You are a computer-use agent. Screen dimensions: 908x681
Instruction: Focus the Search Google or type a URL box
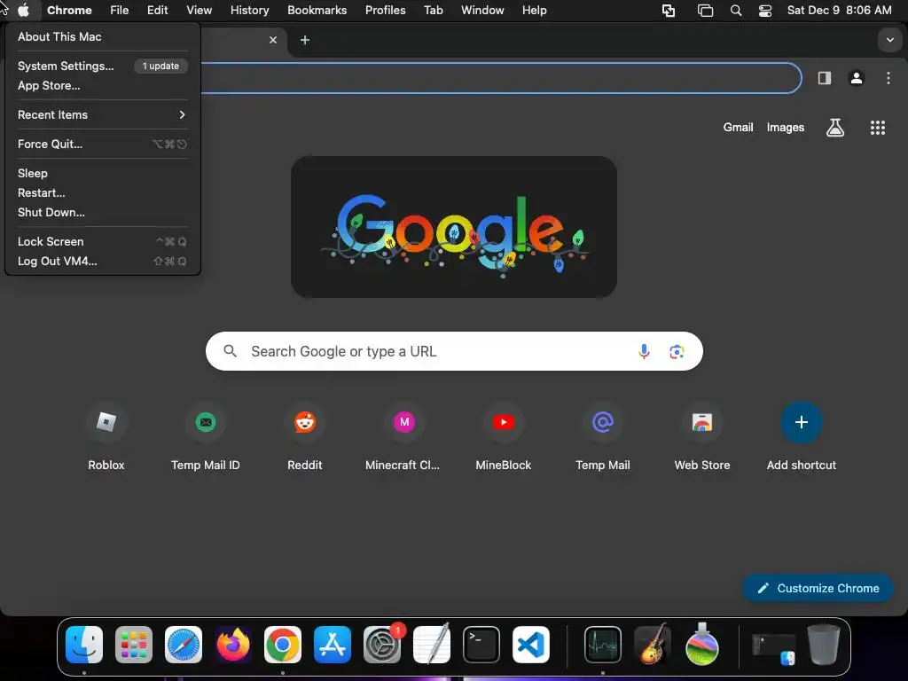pos(454,351)
